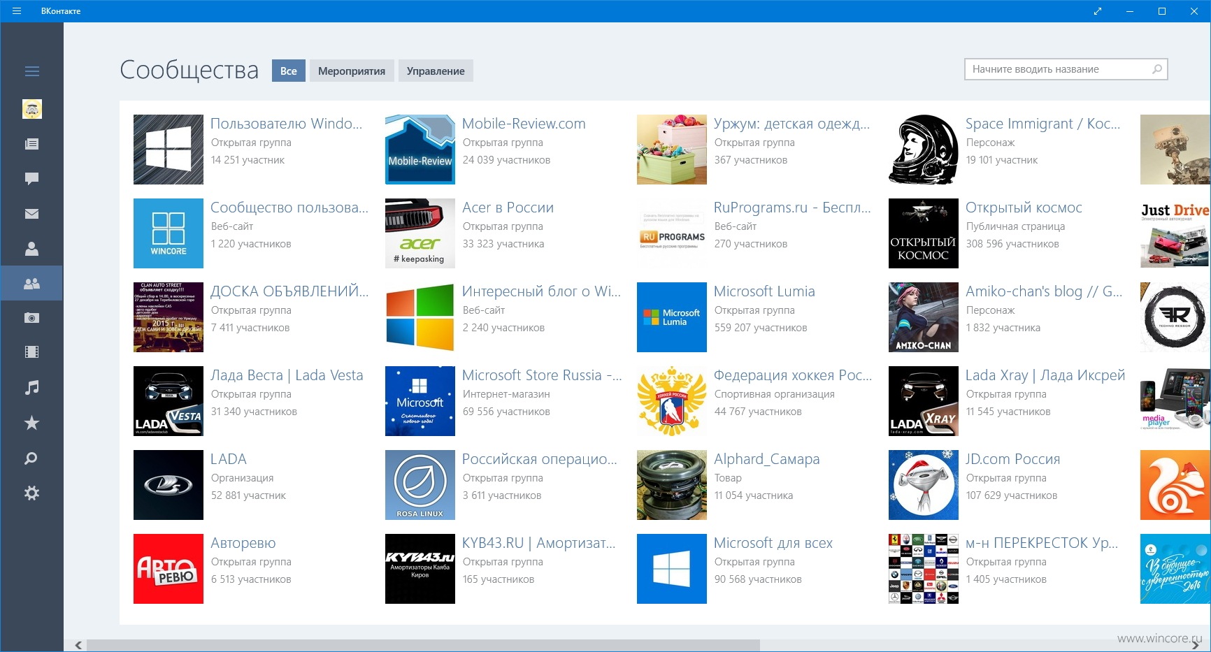Click the AMIKO-CHAN thumbnail
1211x652 pixels.
point(924,317)
